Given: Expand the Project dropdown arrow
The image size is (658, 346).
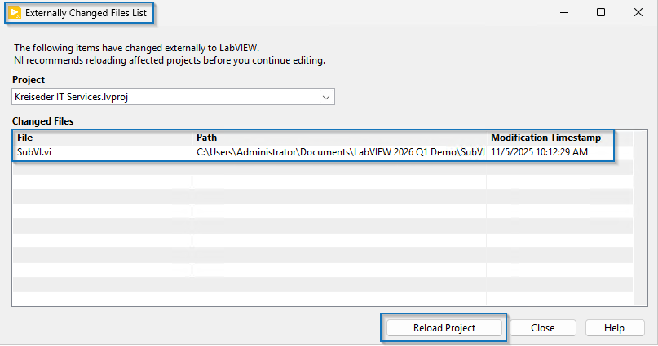Looking at the screenshot, I should (x=326, y=97).
